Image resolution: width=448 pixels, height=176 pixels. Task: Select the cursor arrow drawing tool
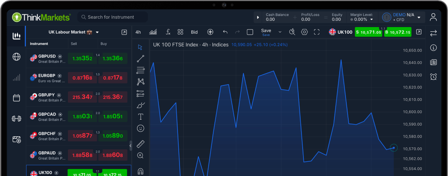pos(140,47)
